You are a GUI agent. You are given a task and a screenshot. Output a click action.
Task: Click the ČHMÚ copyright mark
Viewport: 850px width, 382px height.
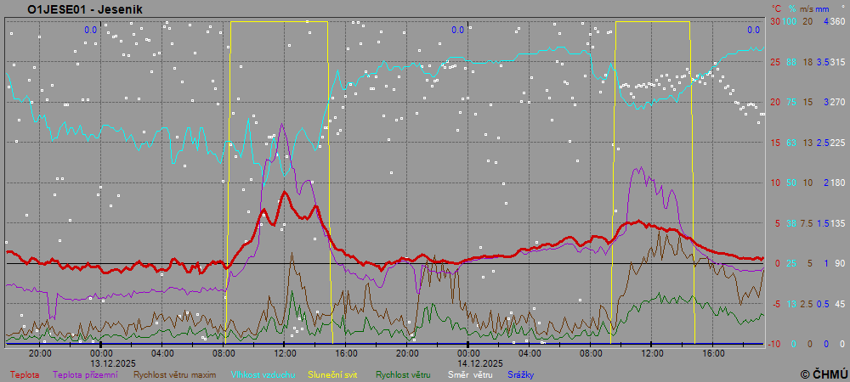[824, 374]
